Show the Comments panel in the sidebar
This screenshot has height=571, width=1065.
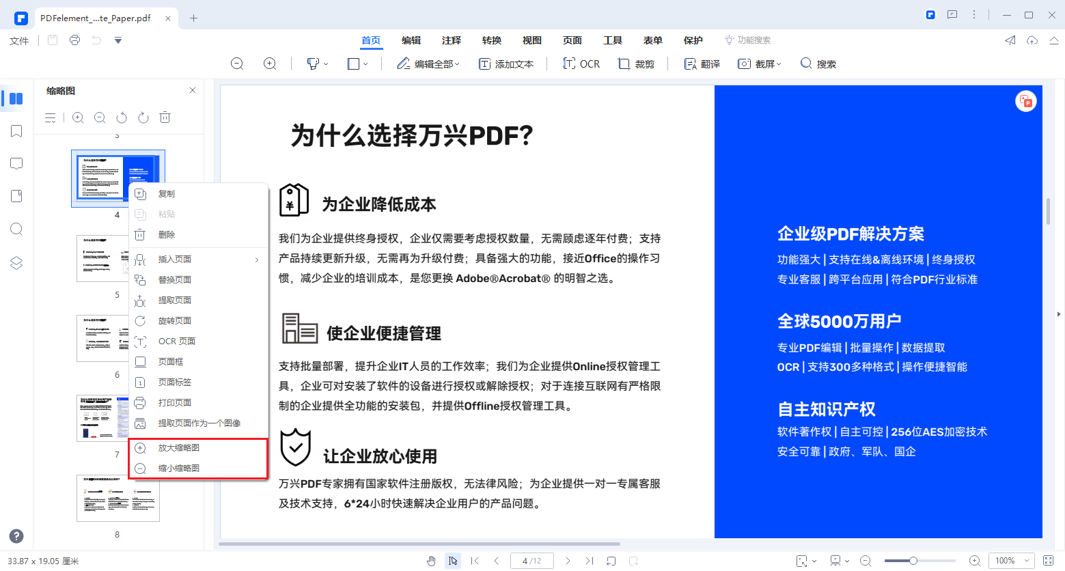16,163
